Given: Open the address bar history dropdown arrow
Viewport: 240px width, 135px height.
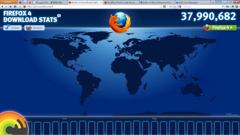Looking at the screenshot, I should 168,7.
